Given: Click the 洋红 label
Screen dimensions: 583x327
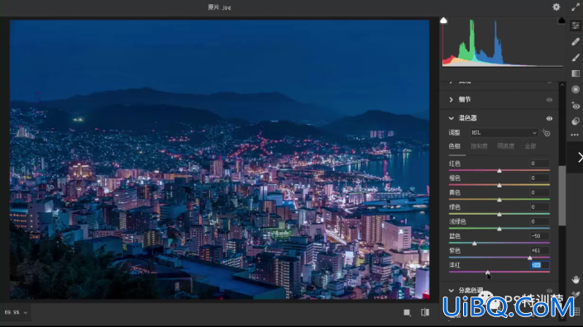Looking at the screenshot, I should tap(454, 265).
